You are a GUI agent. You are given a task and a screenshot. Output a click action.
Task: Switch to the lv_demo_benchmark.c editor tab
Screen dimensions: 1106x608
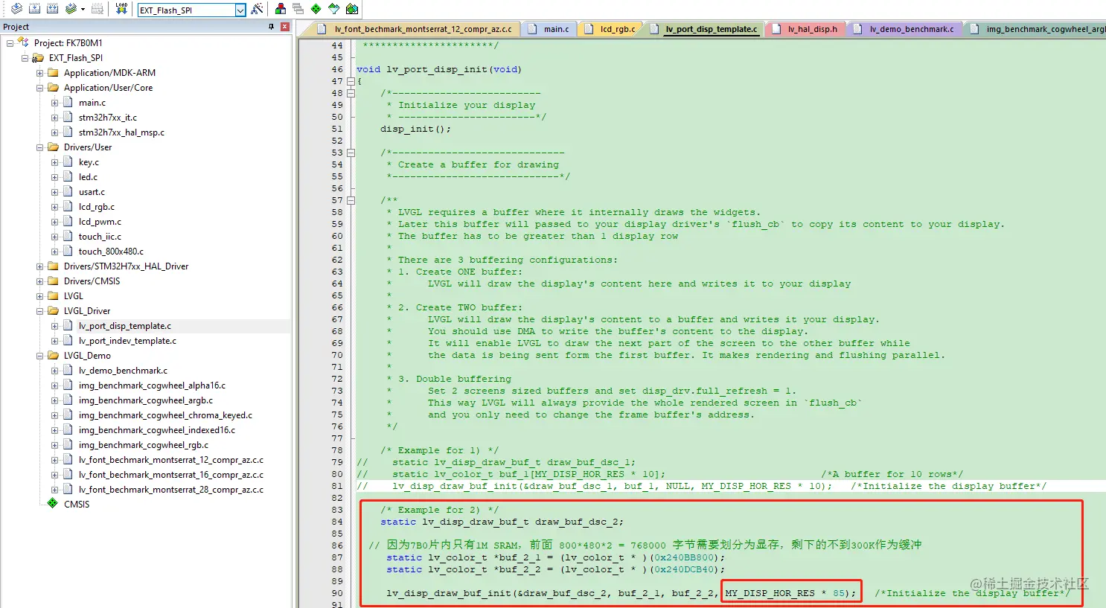[x=904, y=29]
